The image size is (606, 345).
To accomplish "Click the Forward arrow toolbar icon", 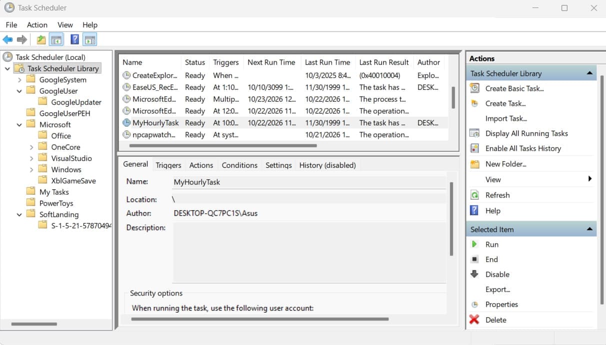I will 22,39.
